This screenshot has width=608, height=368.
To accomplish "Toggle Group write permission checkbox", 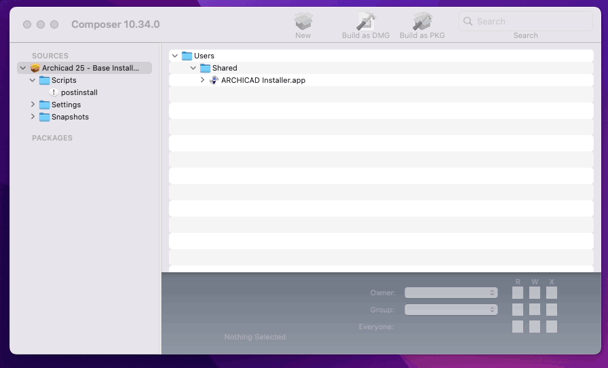I will point(535,310).
